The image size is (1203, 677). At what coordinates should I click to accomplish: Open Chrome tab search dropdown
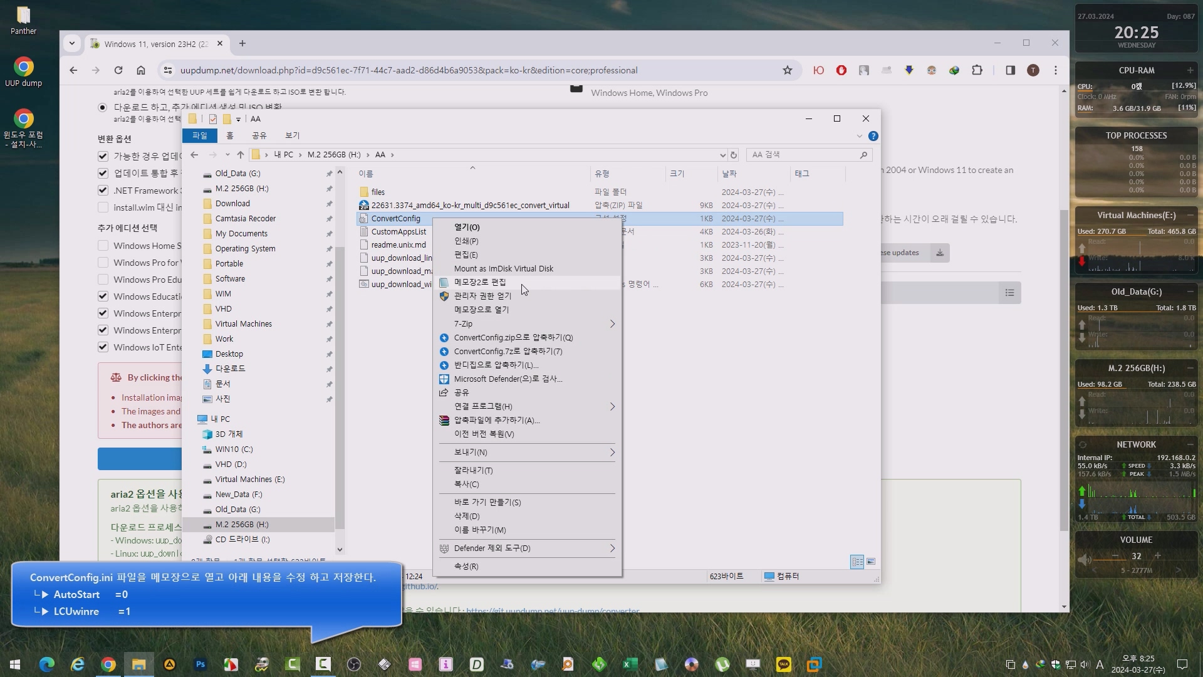(x=72, y=44)
